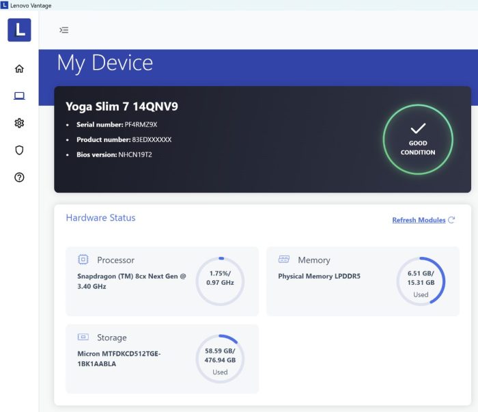Open the Settings gear in sidebar

click(19, 123)
